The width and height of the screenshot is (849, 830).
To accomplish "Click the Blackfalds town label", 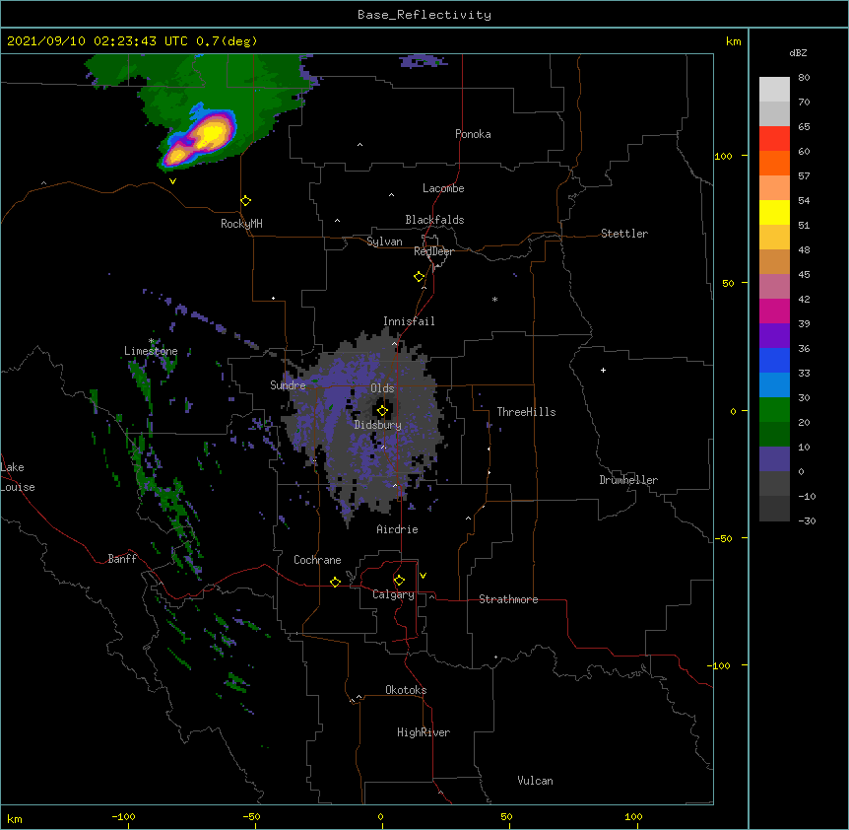I will point(434,220).
